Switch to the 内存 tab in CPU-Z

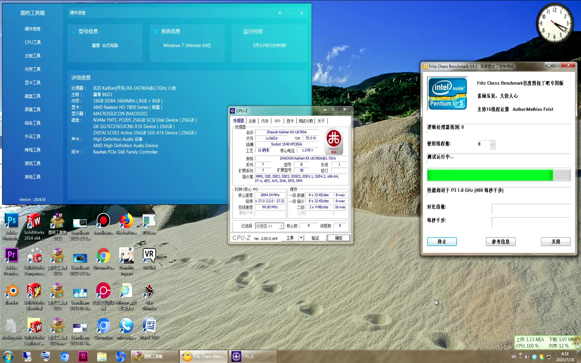(265, 121)
